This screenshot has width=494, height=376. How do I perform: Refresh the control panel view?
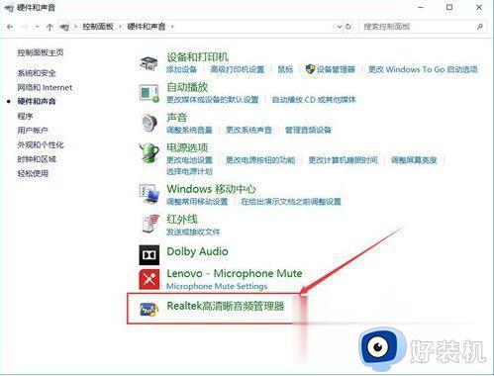(348, 27)
